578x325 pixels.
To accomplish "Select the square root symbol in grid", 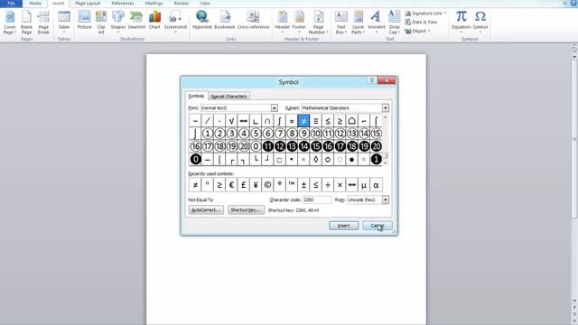I will point(231,120).
